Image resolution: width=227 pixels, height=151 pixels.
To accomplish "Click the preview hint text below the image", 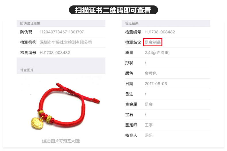I will point(61,141).
